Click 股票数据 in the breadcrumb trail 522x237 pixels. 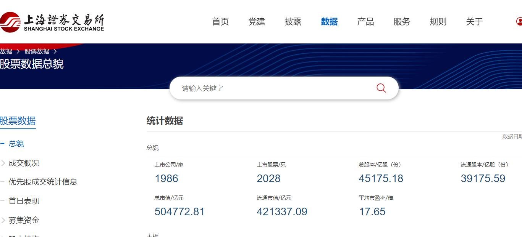(x=37, y=51)
